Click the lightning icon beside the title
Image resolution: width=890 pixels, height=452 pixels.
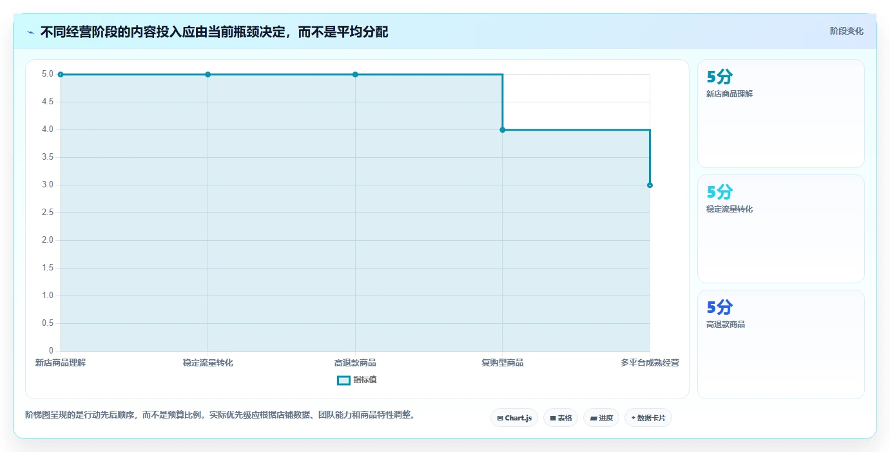coord(31,32)
